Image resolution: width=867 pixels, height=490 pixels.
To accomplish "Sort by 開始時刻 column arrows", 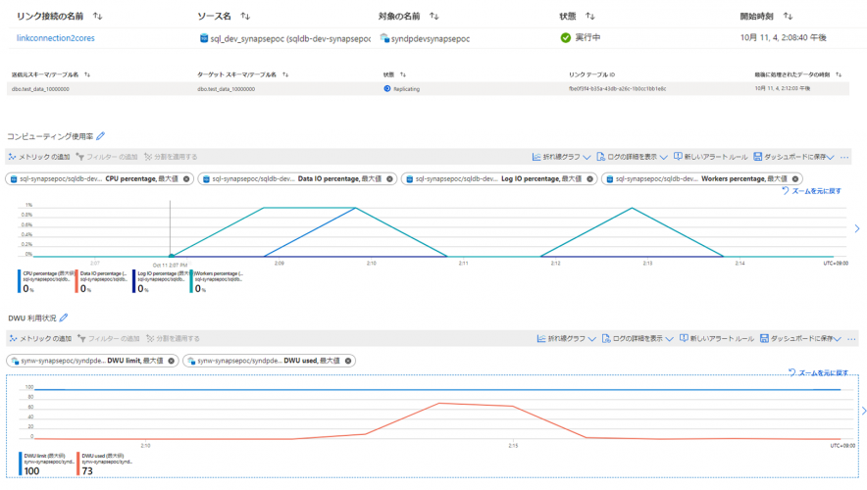I will [x=788, y=17].
